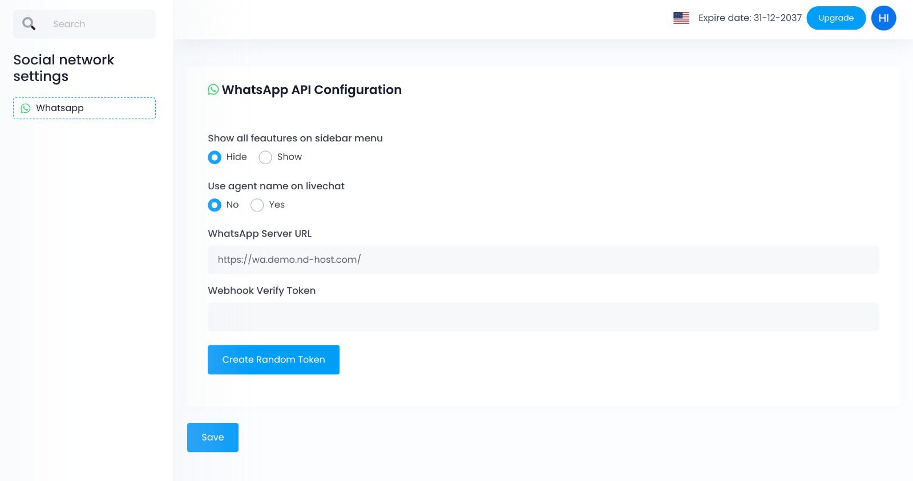Click the Webhook Verify Token label

click(x=261, y=291)
